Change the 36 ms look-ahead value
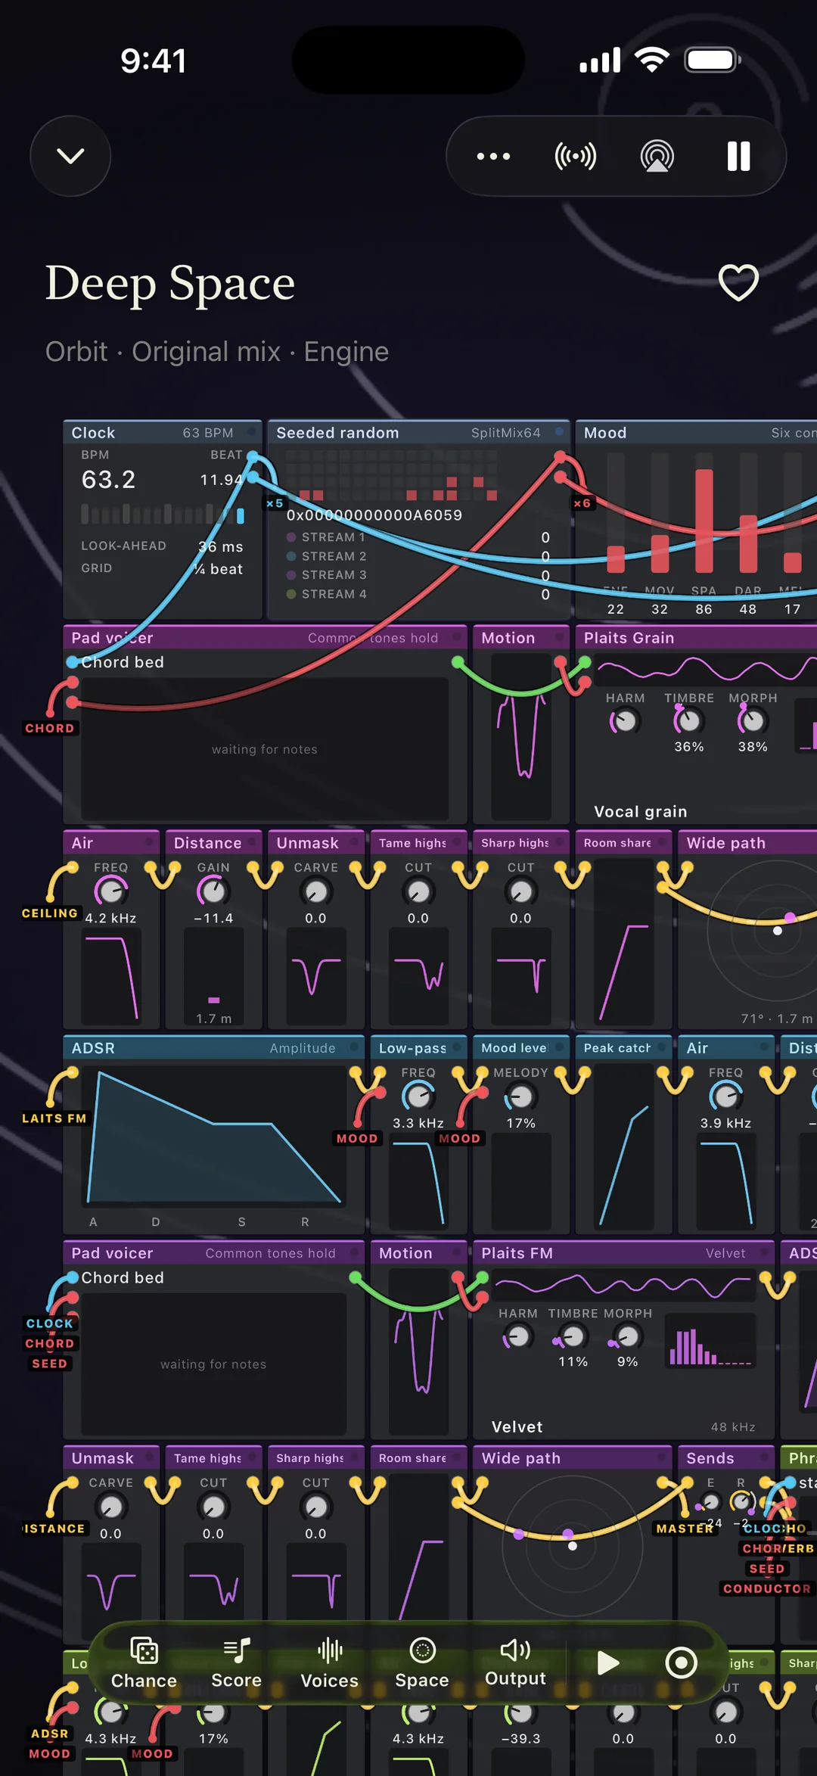The width and height of the screenshot is (817, 1776). click(221, 546)
